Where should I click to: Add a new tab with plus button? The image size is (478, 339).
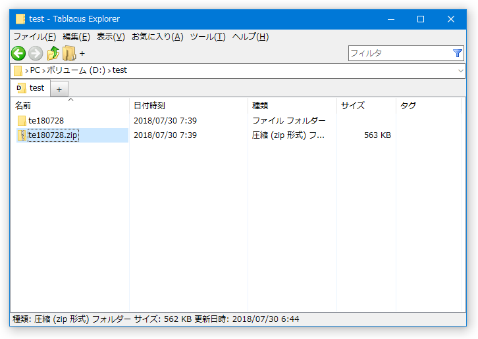click(59, 89)
